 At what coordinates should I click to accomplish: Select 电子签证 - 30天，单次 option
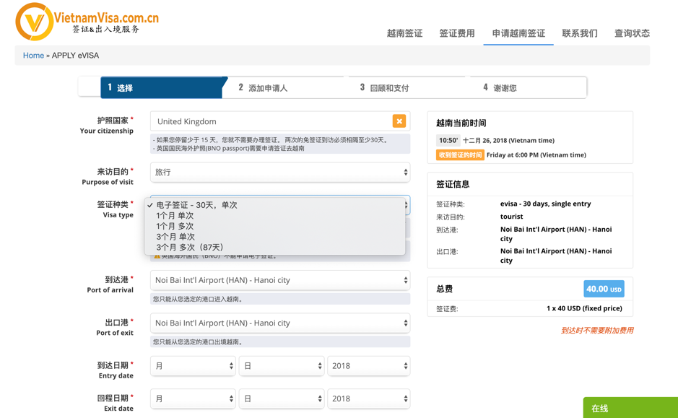click(x=196, y=205)
